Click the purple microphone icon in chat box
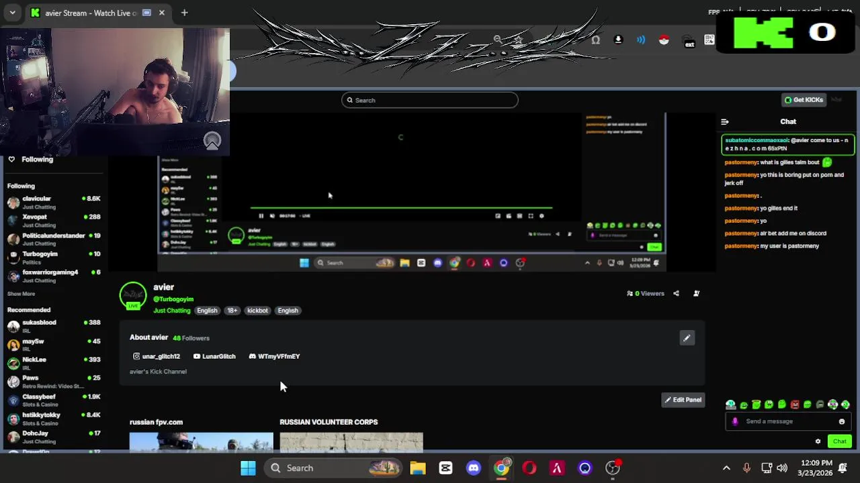Viewport: 860px width, 483px height. tap(735, 421)
